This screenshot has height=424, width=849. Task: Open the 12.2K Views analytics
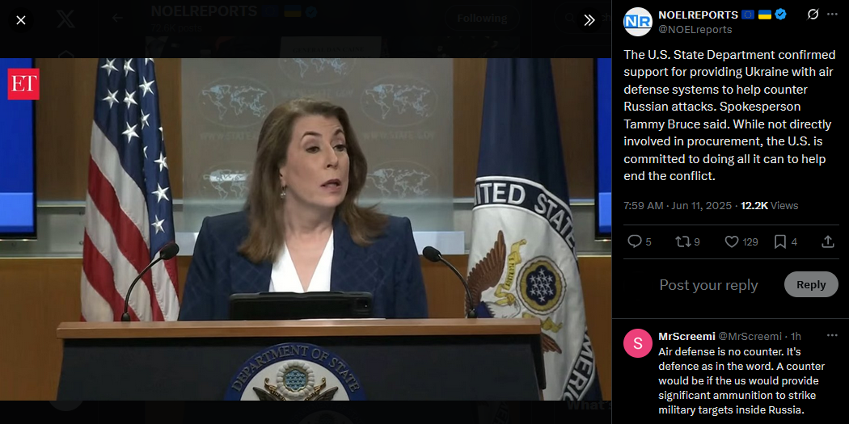[x=770, y=205]
